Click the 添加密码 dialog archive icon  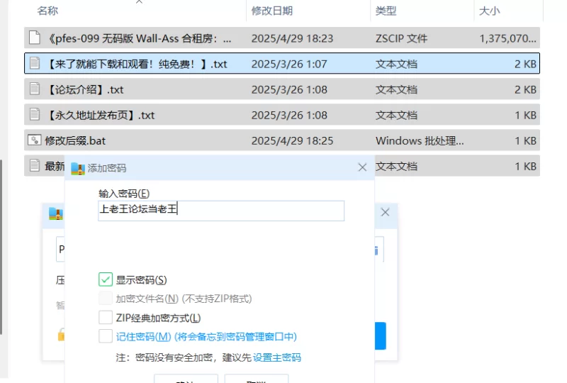click(78, 168)
